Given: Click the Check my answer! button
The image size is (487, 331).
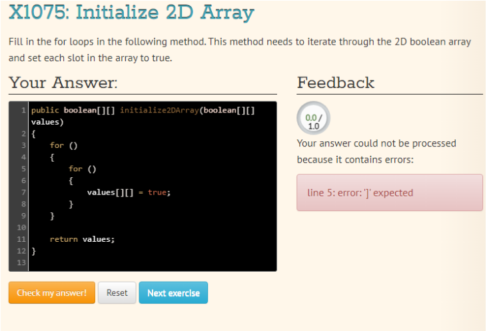Looking at the screenshot, I should point(52,292).
